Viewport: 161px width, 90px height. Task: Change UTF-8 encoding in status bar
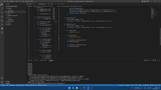[x=132, y=85]
